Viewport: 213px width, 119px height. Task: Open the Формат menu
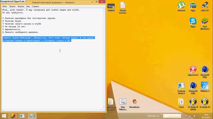[21, 6]
